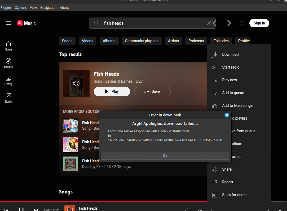Filter results by Community playlists
This screenshot has height=211, width=287.
(142, 41)
